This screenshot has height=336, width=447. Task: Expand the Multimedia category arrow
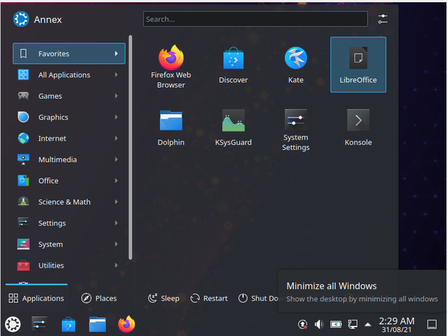(x=116, y=159)
